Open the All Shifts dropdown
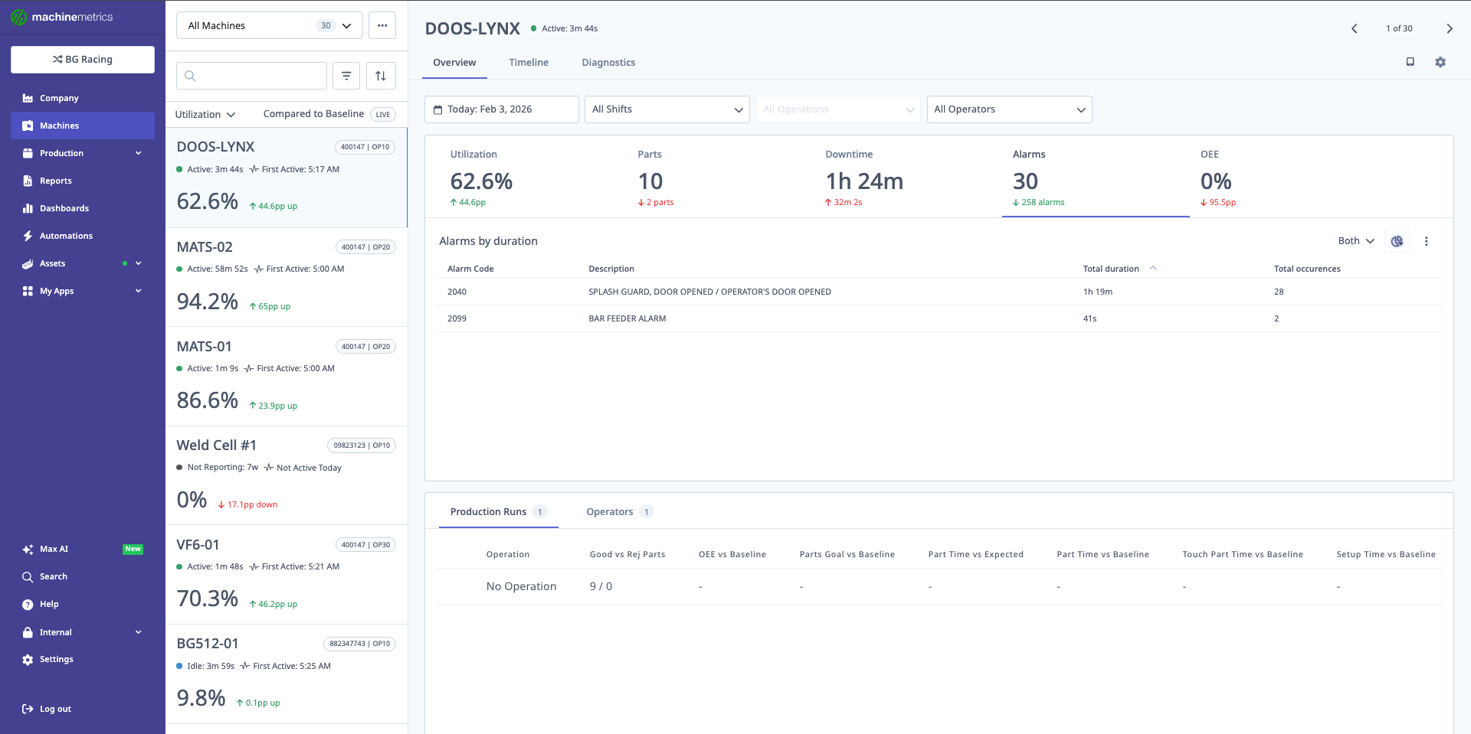 pos(667,109)
